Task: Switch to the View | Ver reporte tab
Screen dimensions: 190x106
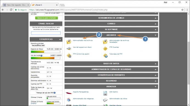Action: click(16, 5)
